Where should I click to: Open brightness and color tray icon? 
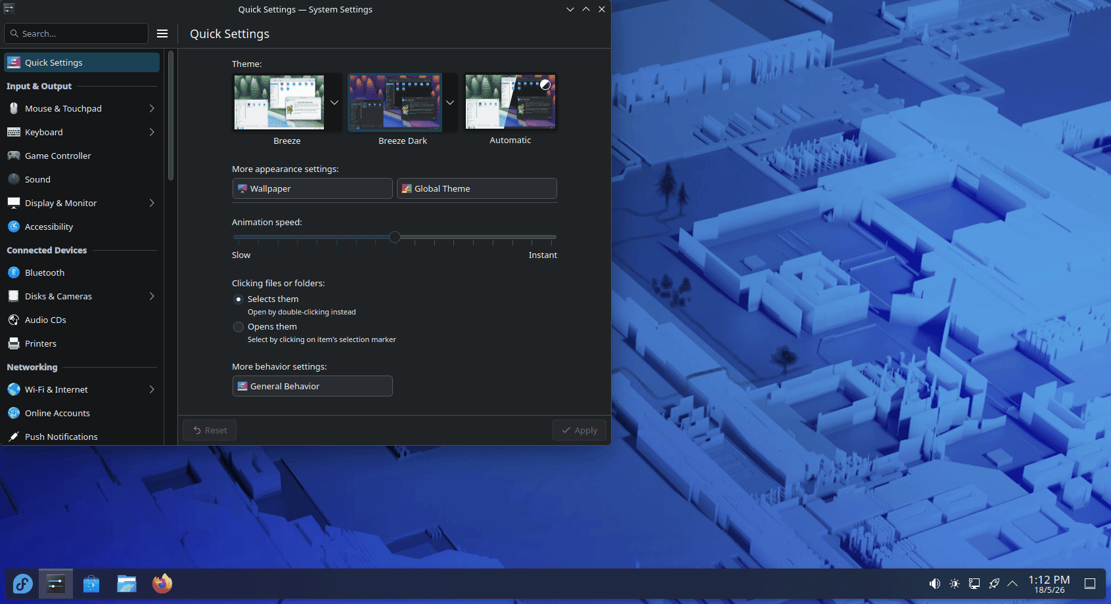pos(955,584)
